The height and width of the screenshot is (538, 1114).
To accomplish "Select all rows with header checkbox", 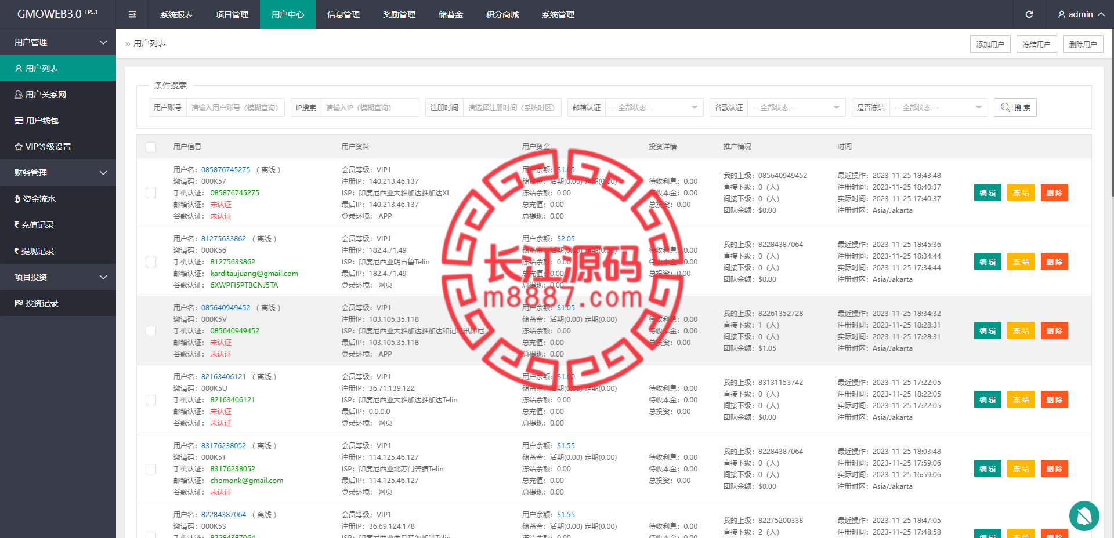I will pos(151,147).
